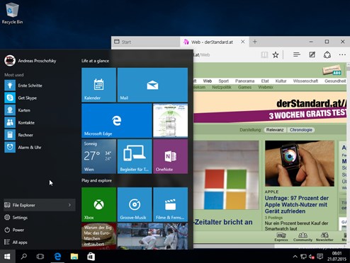The image size is (350, 263).
Task: Switch Darstellung to Chronologie
Action: [301, 130]
